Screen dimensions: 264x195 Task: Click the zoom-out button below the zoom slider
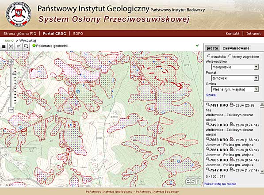pyautogui.click(x=11, y=110)
